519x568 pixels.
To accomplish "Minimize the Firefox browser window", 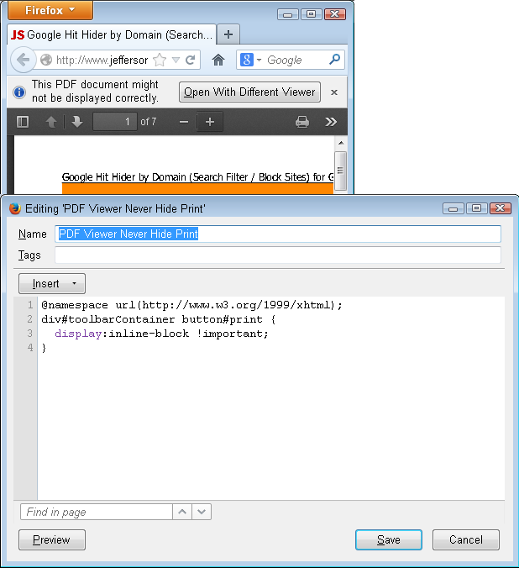I will click(287, 14).
